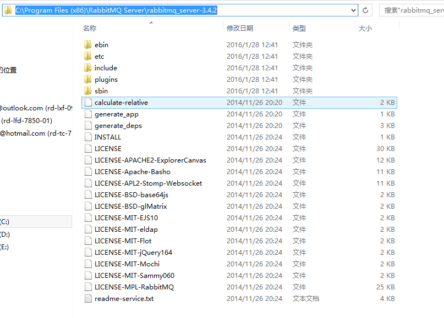Click the LICENSE-MIT-Mochi file icon
This screenshot has height=318, width=444.
(x=89, y=264)
